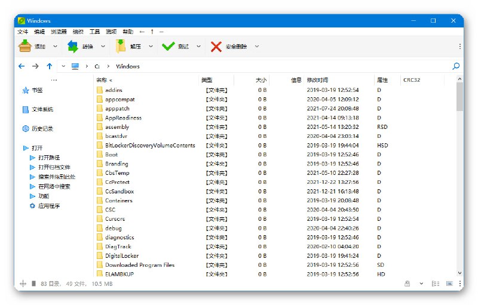Select Functions (功能) in sidebar
The width and height of the screenshot is (478, 305).
click(x=39, y=196)
